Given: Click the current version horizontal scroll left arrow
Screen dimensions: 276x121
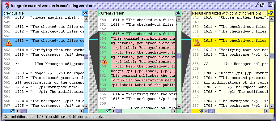Looking at the screenshot, I should (x=113, y=111).
